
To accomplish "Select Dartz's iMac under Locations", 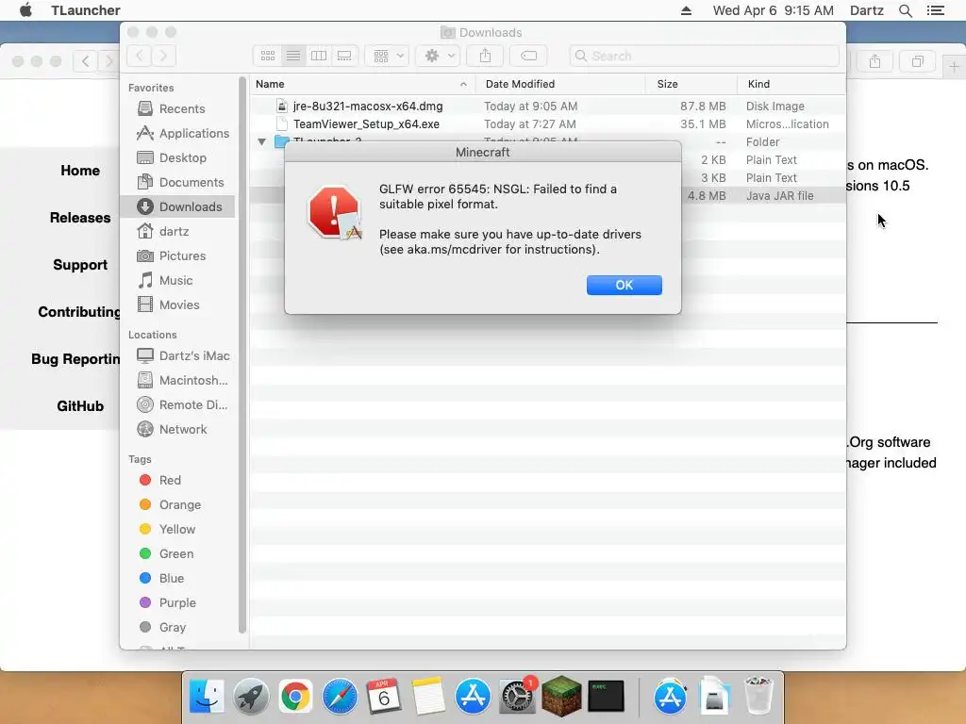I will 183,355.
